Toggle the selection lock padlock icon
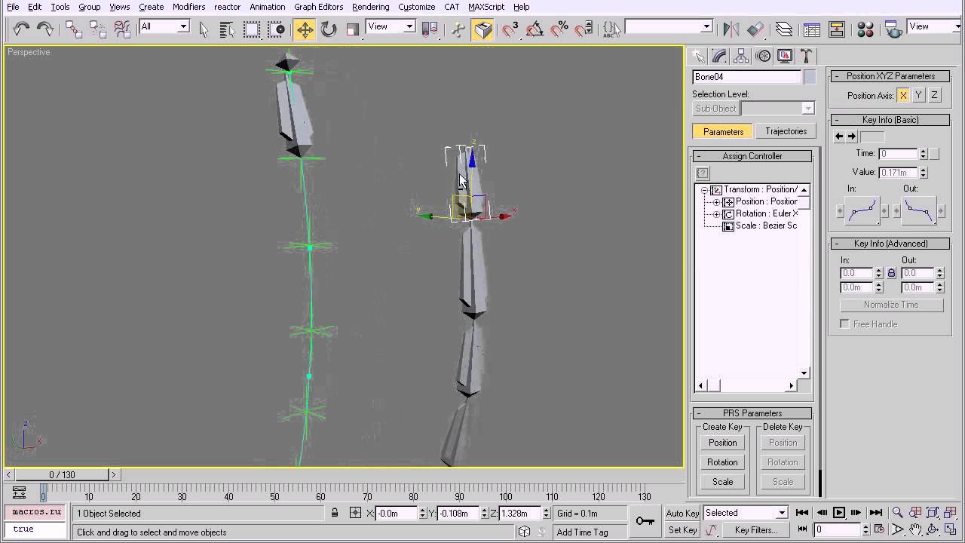Viewport: 965px width, 543px height. (335, 513)
